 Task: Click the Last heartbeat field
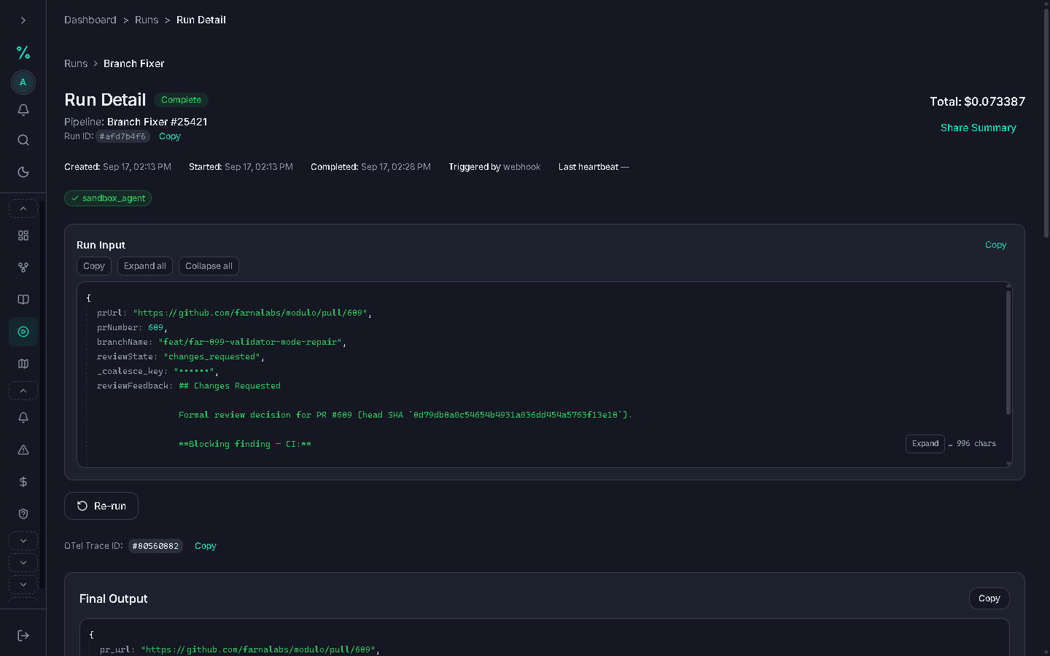pos(594,167)
